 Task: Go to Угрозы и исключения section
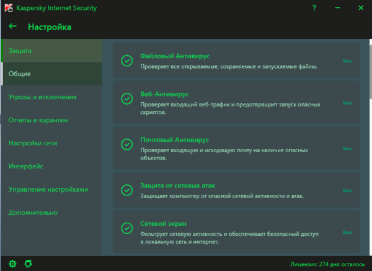[x=43, y=97]
